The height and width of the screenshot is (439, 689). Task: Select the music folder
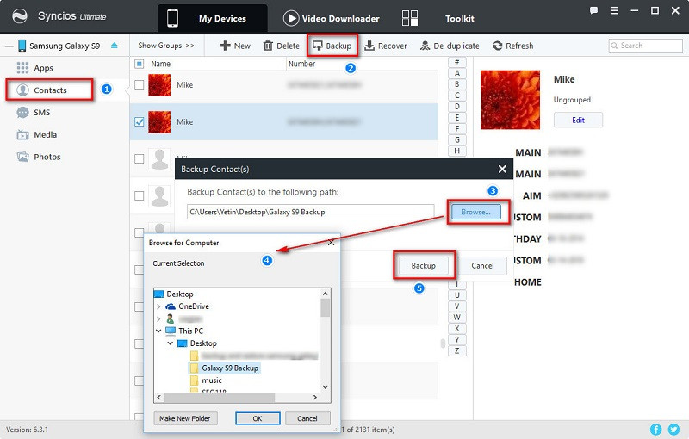(211, 380)
